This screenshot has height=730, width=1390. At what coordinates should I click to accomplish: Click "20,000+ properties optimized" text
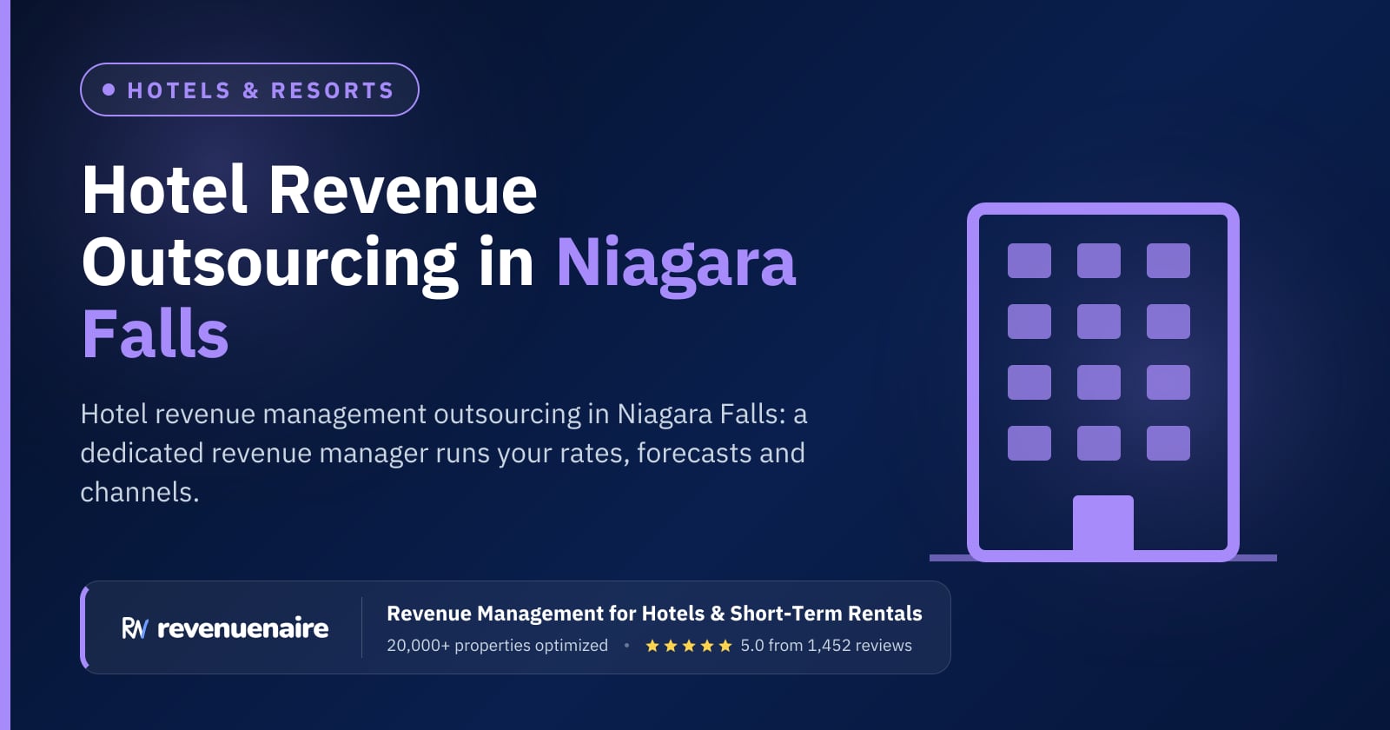497,646
